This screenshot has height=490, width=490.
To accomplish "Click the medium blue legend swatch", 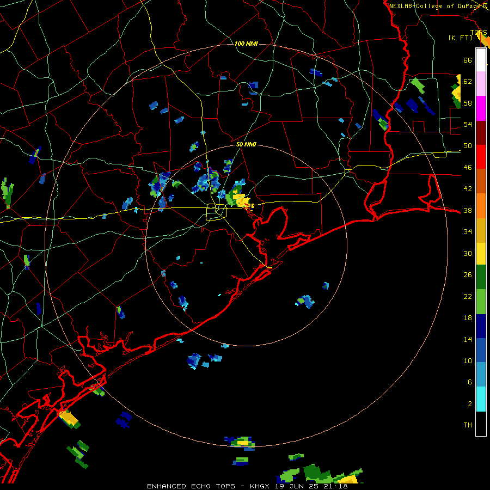I will (481, 351).
